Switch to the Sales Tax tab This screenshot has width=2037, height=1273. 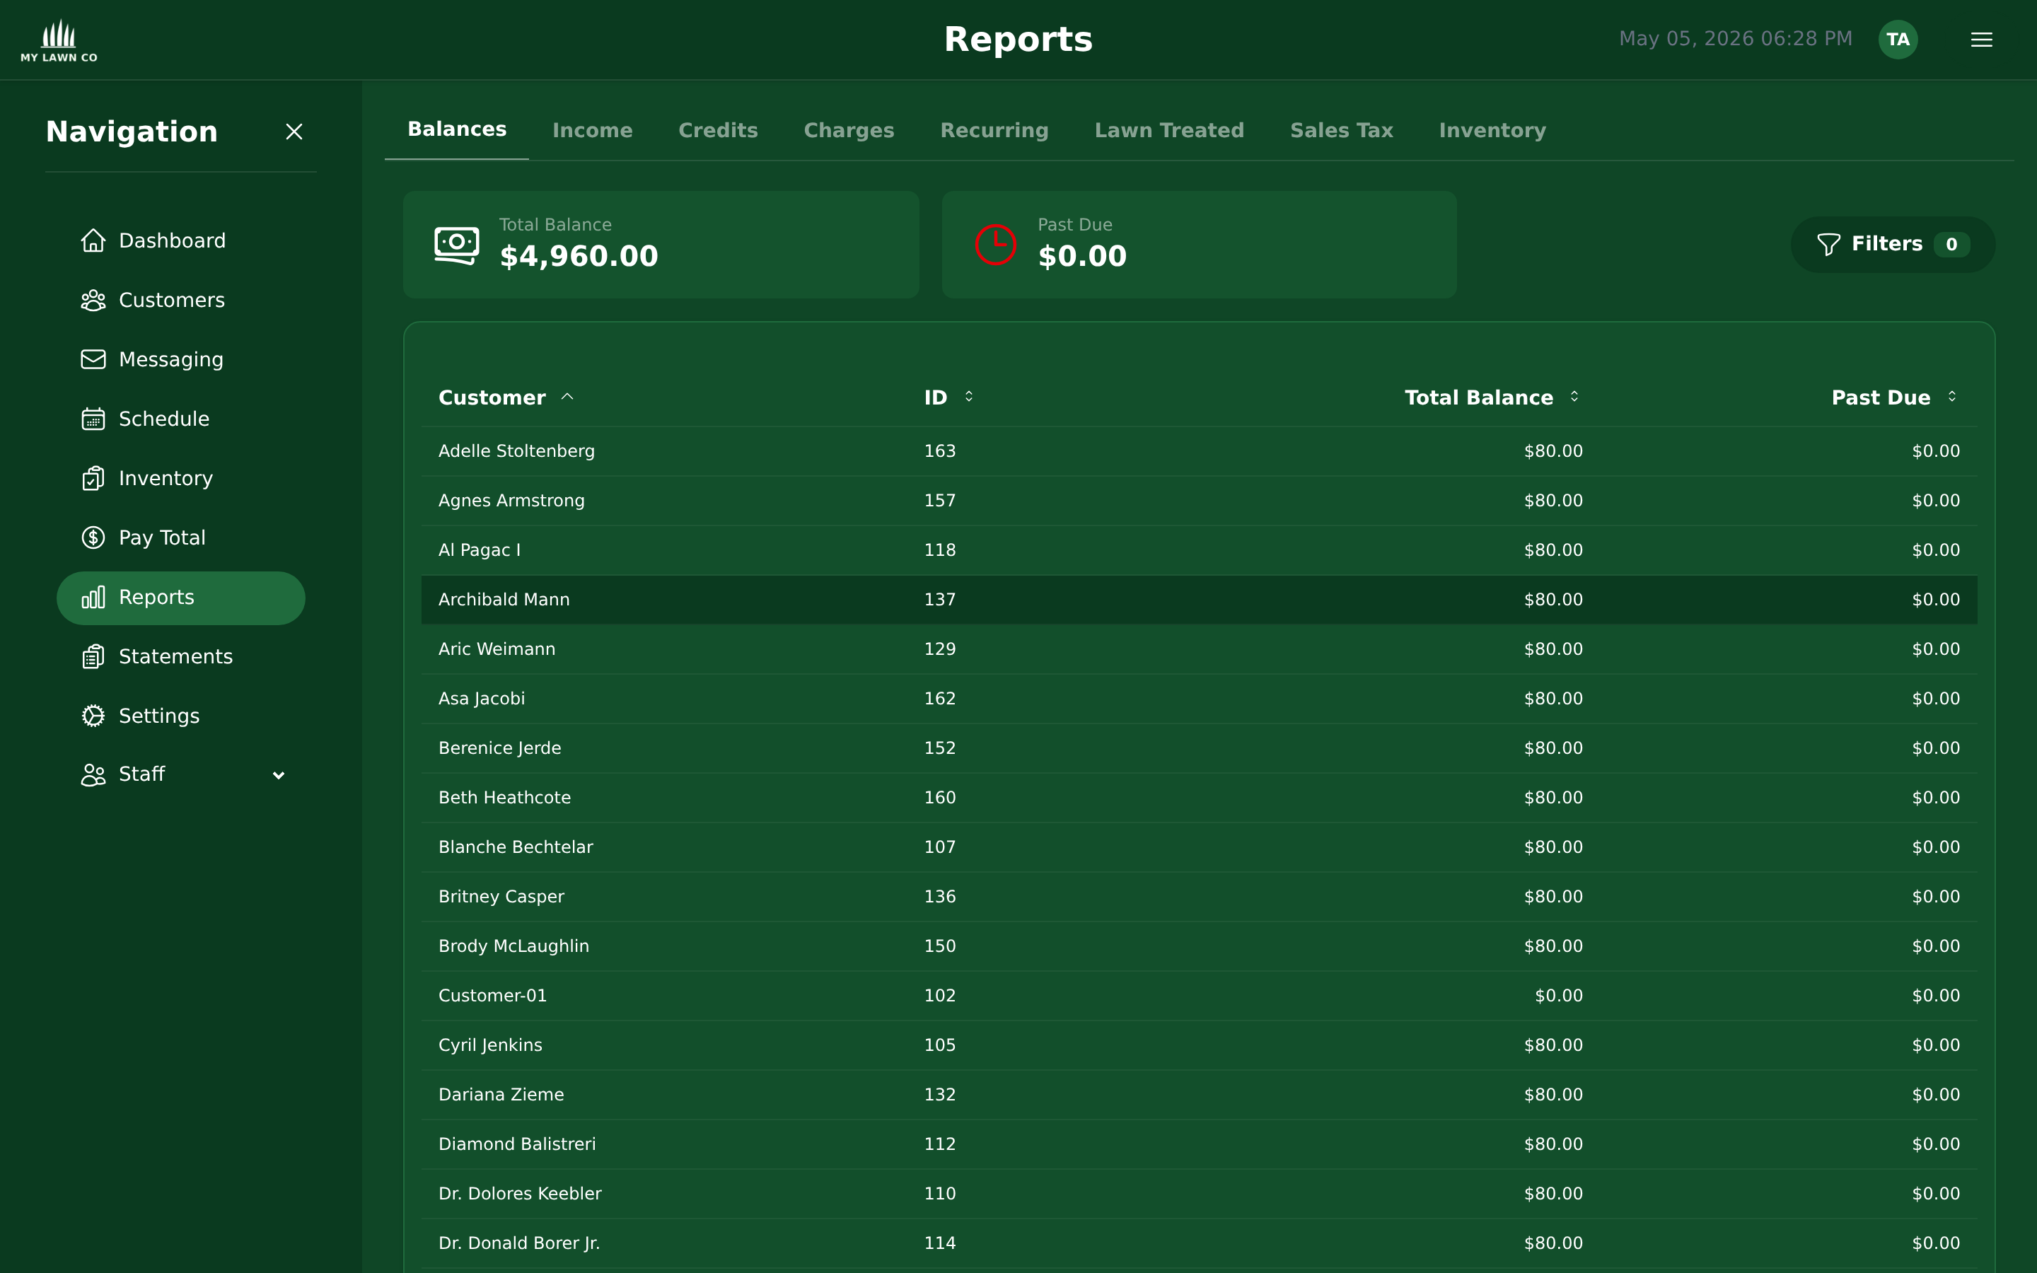coord(1342,131)
